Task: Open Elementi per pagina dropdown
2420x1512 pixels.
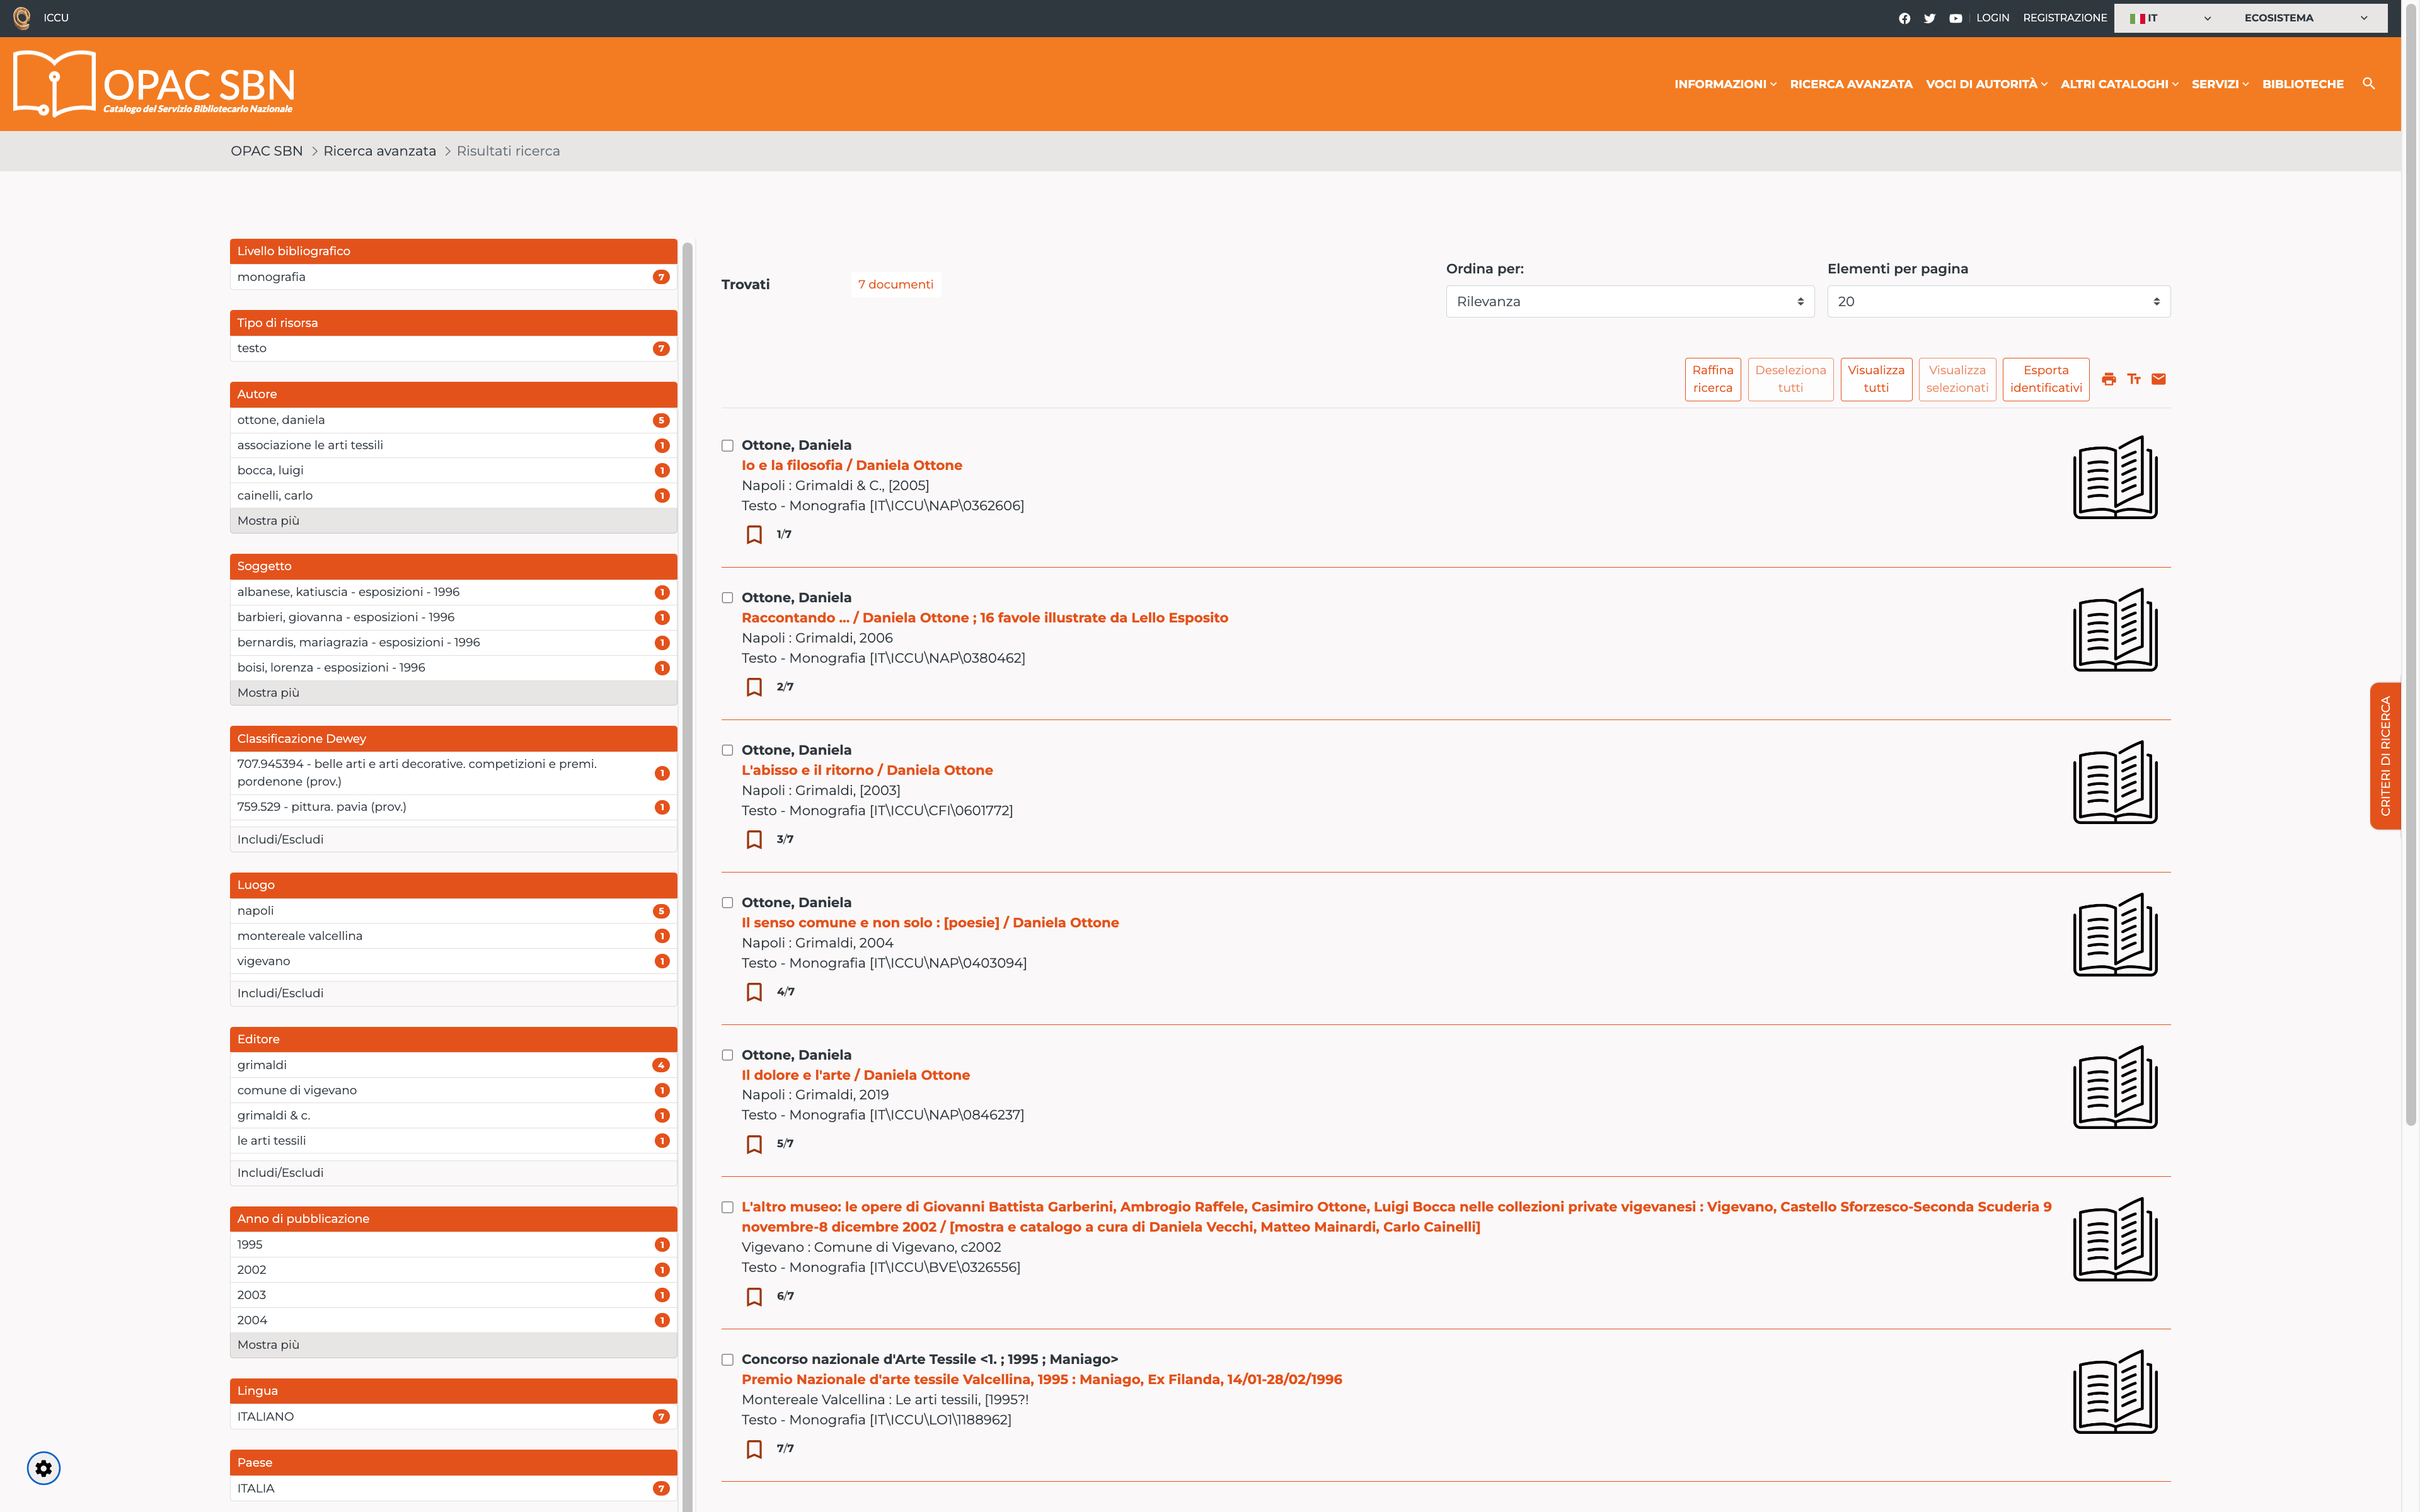Action: tap(1998, 301)
